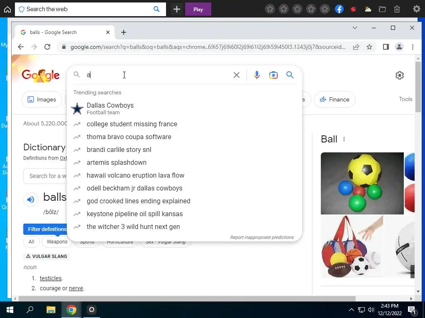The image size is (425, 318).
Task: Select thoma bravo coupa software suggestion
Action: tap(184, 137)
